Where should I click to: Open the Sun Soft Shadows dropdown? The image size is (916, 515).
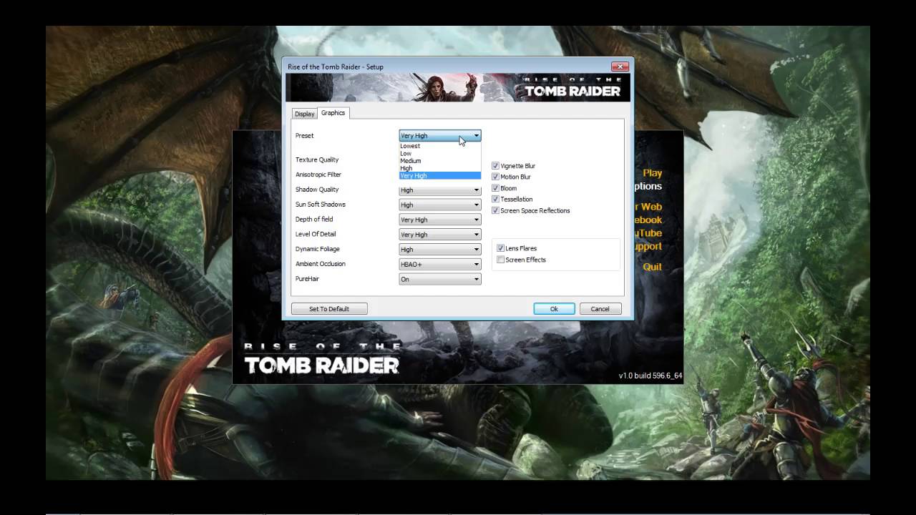(440, 205)
